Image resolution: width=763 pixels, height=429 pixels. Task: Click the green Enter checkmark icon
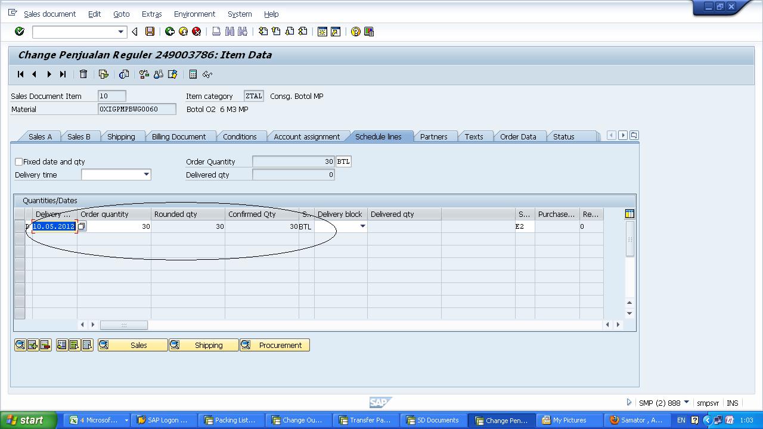(19, 32)
